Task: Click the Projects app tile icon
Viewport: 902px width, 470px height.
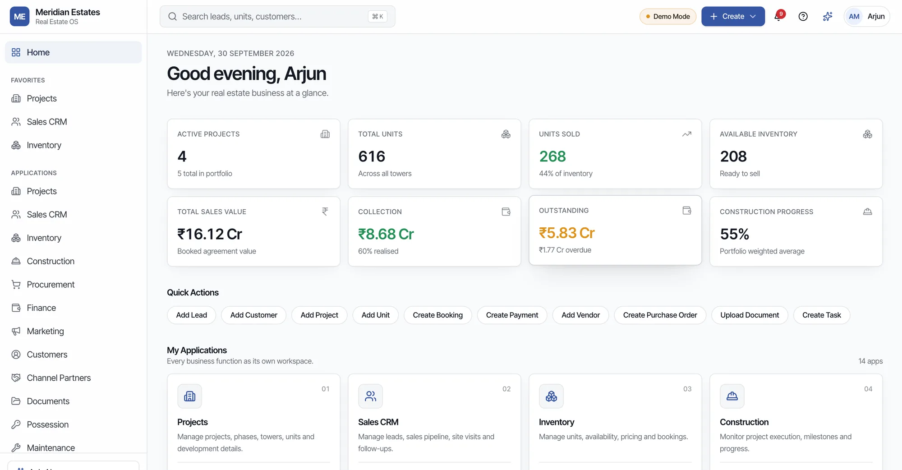Action: [189, 396]
